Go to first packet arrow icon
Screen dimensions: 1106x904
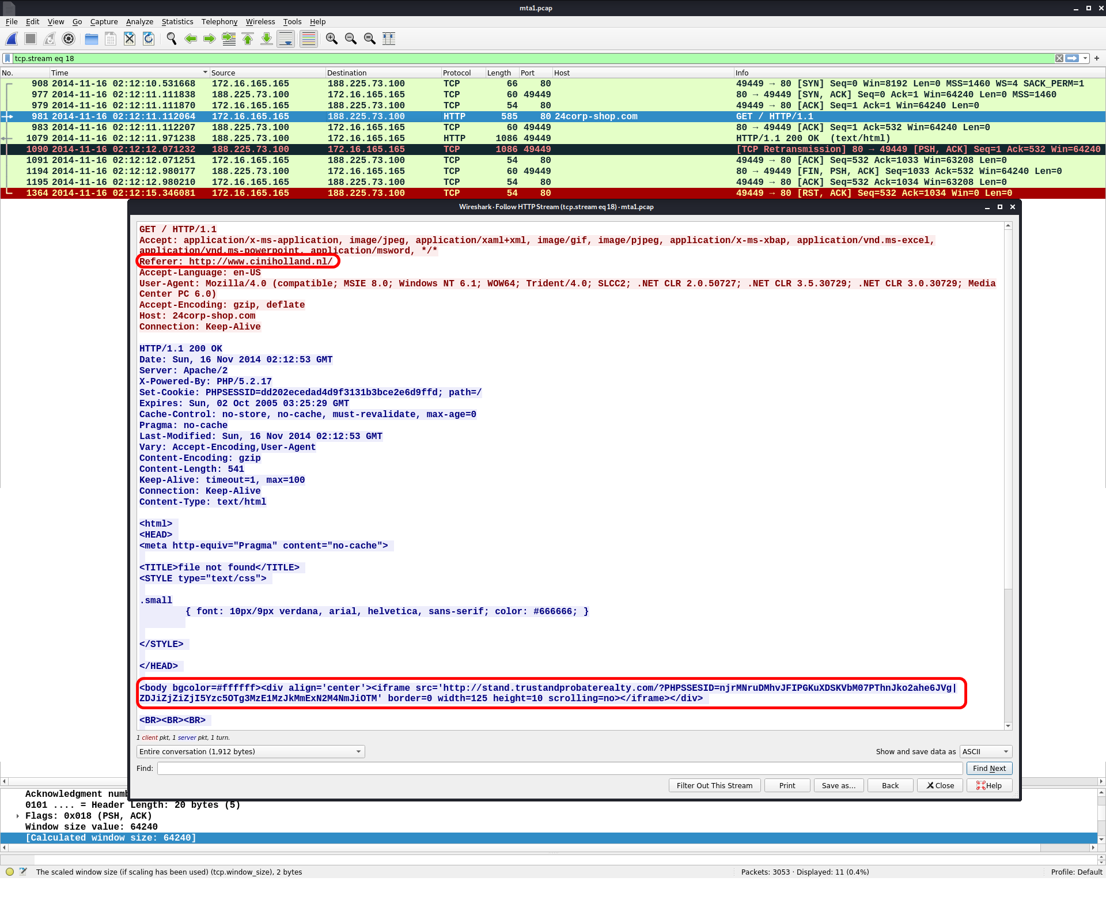tap(248, 39)
